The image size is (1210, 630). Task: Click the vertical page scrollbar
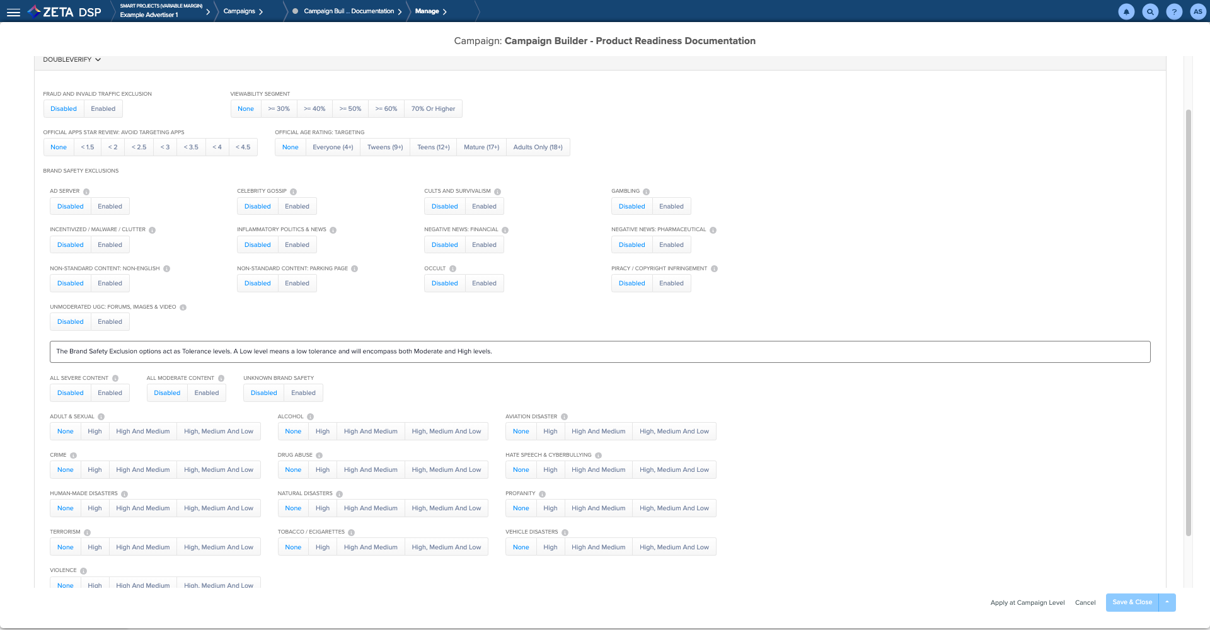point(1189,321)
